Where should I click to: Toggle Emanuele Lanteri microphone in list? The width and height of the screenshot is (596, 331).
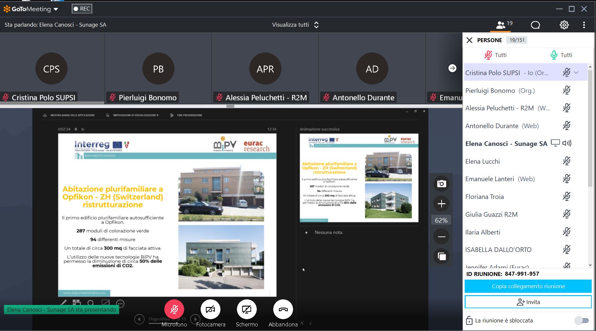tap(567, 179)
